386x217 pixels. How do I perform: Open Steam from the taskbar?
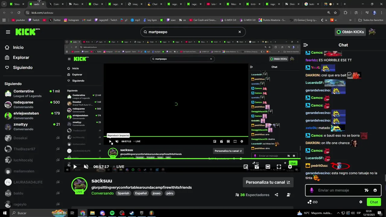(x=132, y=213)
